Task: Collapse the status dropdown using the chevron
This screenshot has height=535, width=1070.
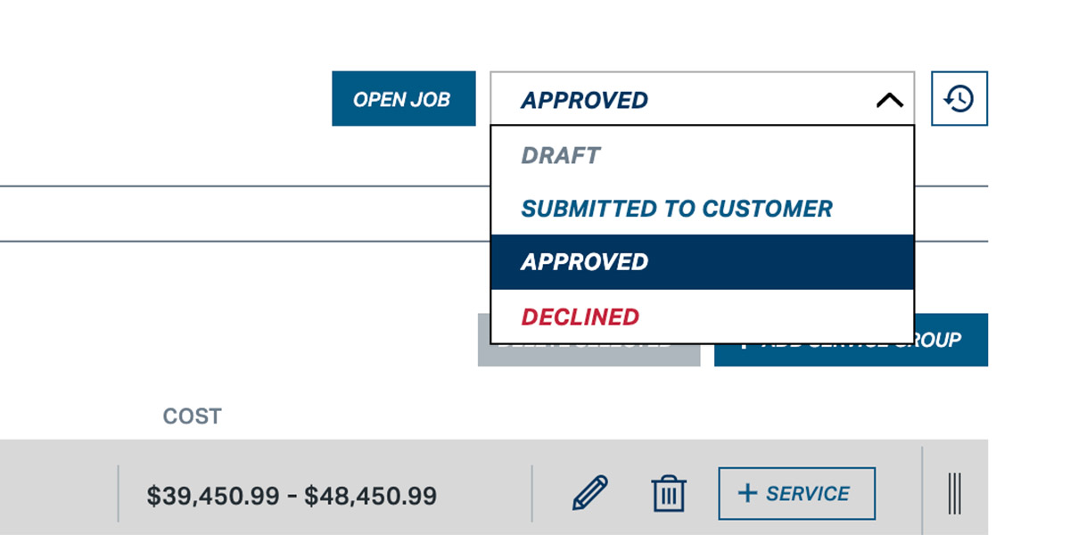Action: (889, 100)
